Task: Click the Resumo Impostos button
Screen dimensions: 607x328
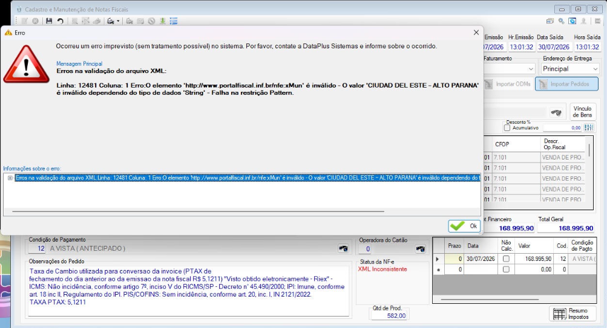Action: pos(572,314)
